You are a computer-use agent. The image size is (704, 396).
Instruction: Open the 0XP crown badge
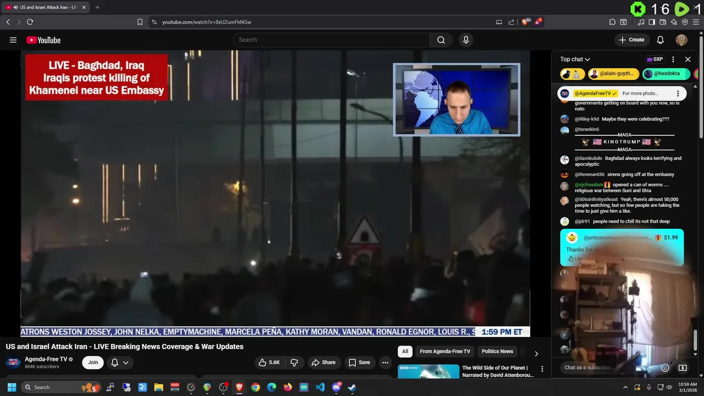[x=655, y=59]
